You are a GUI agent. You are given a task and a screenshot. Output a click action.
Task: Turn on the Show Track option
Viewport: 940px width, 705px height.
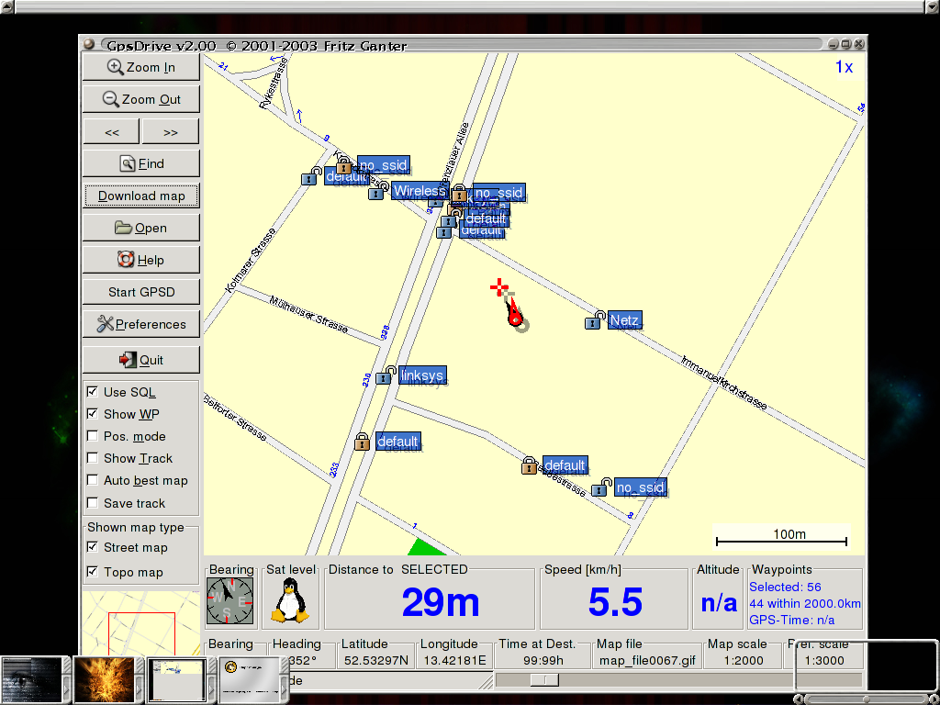tap(93, 458)
